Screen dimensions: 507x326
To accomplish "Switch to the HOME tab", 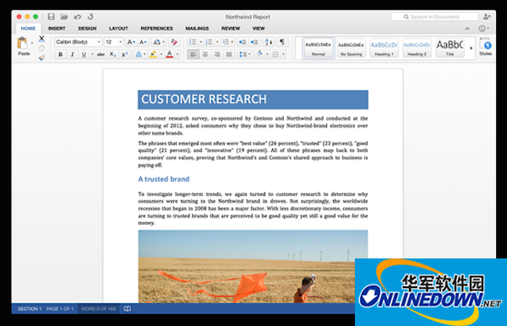I will point(28,29).
